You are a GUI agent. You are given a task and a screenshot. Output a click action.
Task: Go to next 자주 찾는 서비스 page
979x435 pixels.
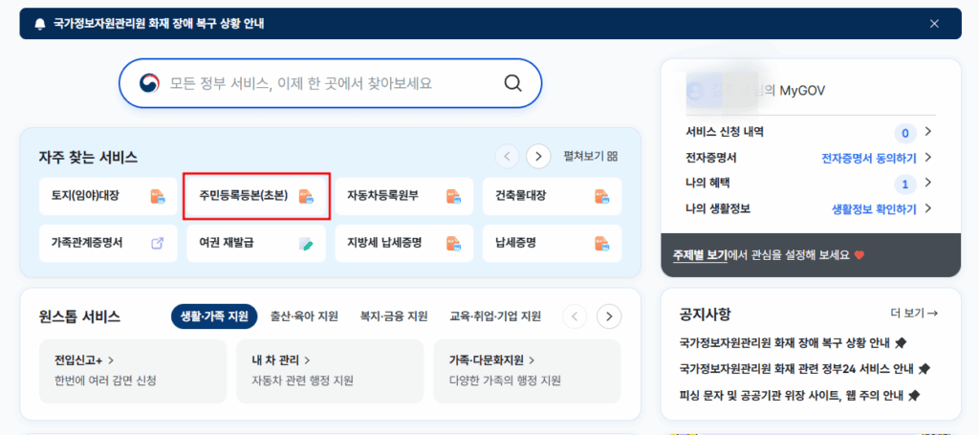pos(538,156)
